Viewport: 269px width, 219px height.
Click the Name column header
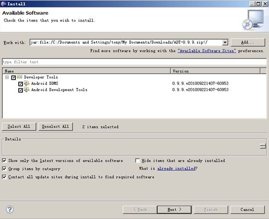click(x=86, y=71)
